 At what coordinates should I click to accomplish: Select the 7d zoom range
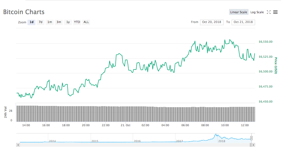coord(41,22)
